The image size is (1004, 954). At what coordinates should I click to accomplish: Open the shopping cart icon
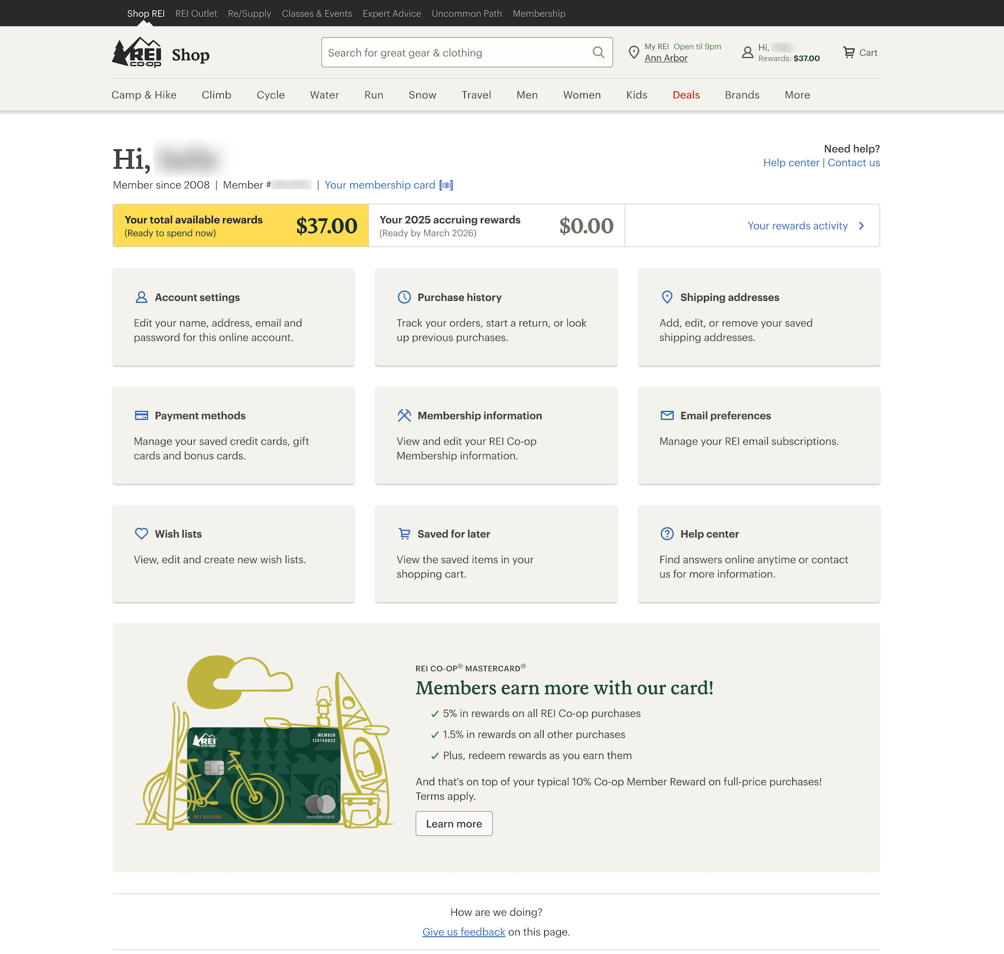coord(849,52)
